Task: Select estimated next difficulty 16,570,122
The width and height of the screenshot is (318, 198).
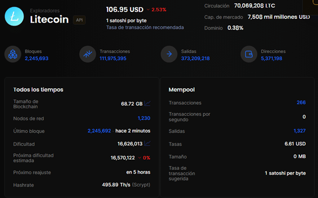Action: (123, 158)
